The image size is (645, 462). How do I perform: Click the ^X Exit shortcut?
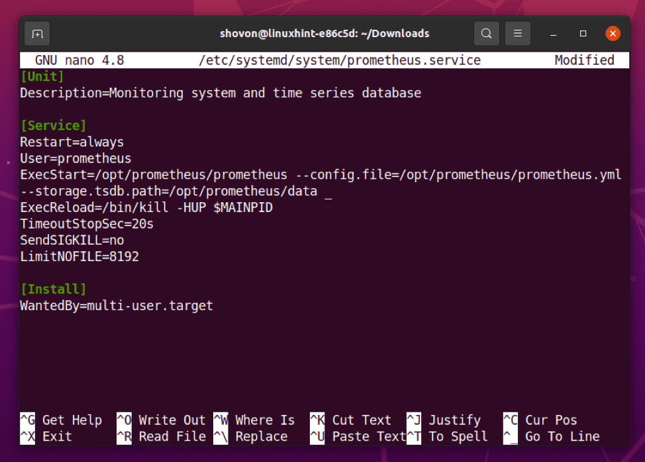pyautogui.click(x=46, y=436)
